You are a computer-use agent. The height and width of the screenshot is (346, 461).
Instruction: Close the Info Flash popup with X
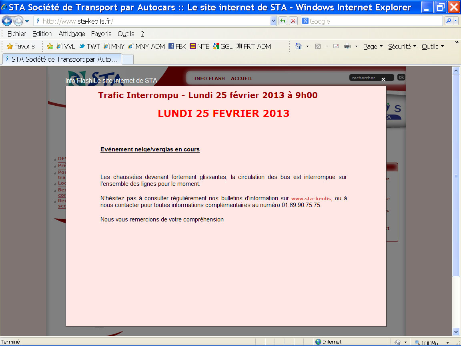tap(383, 80)
